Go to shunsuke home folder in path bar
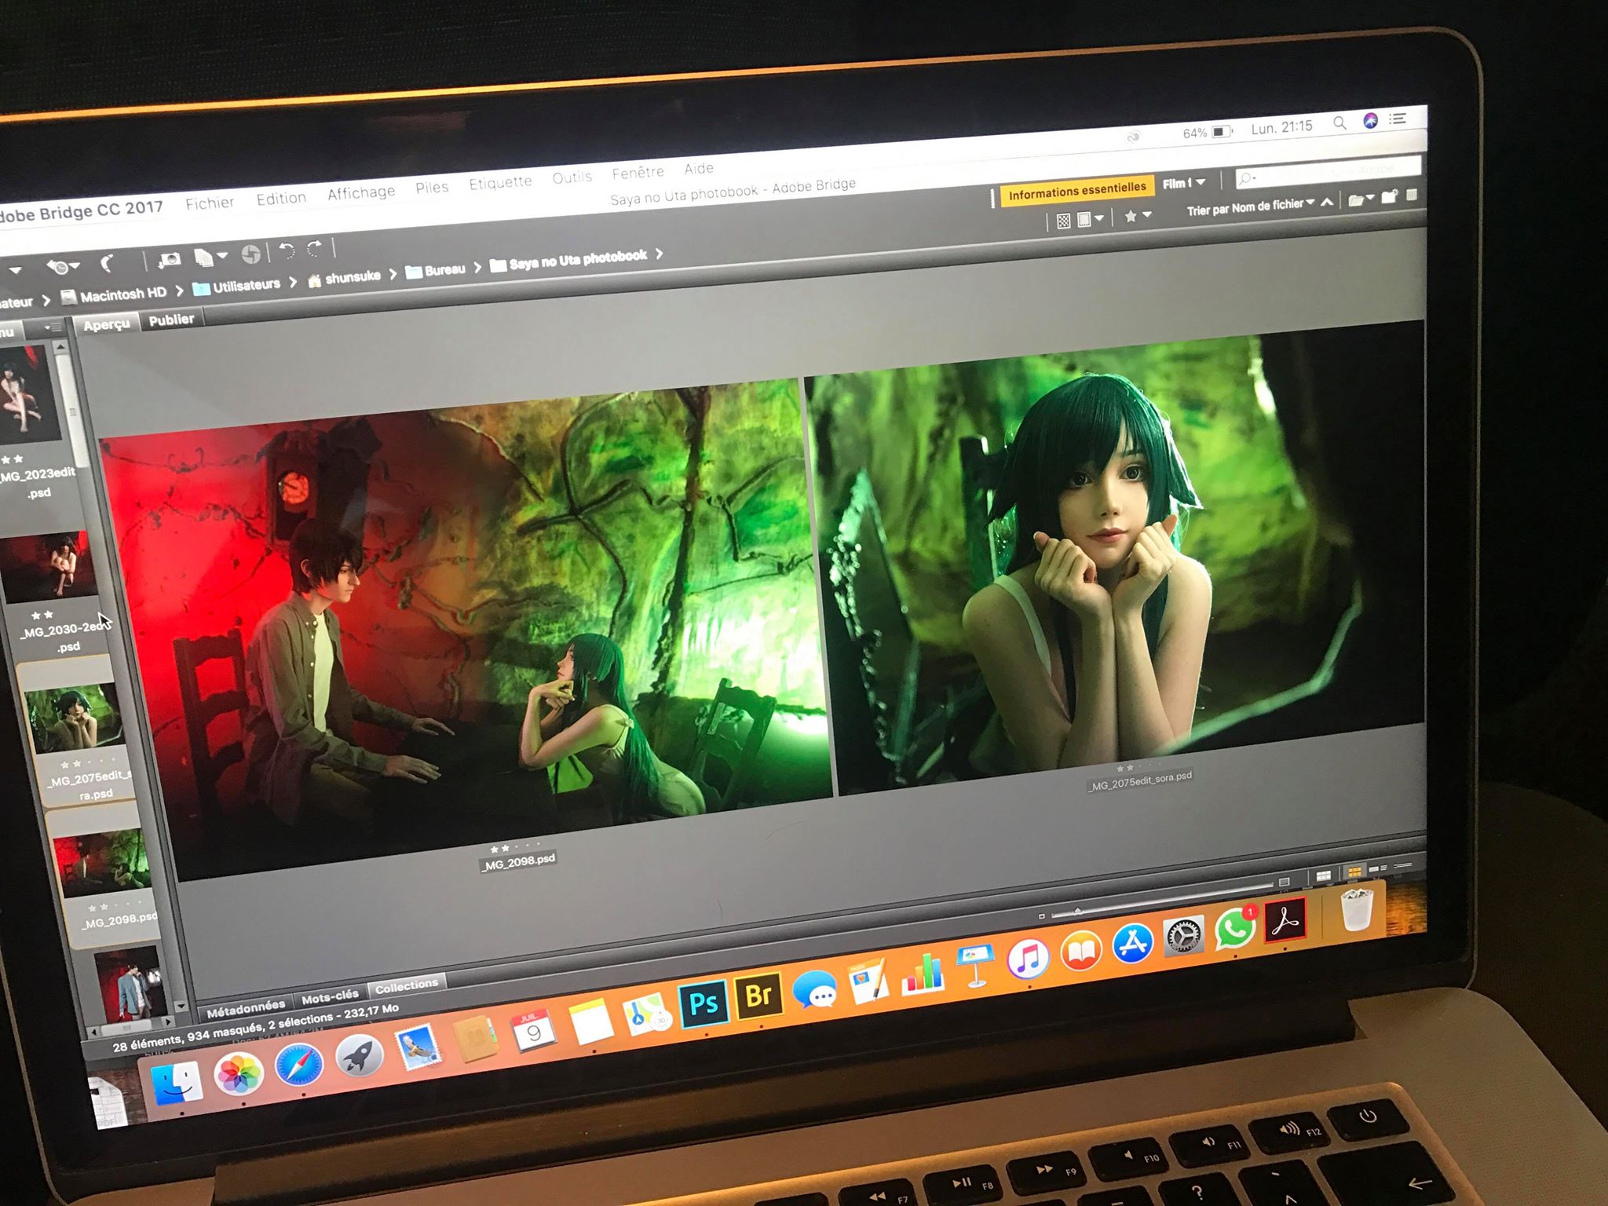 (344, 277)
